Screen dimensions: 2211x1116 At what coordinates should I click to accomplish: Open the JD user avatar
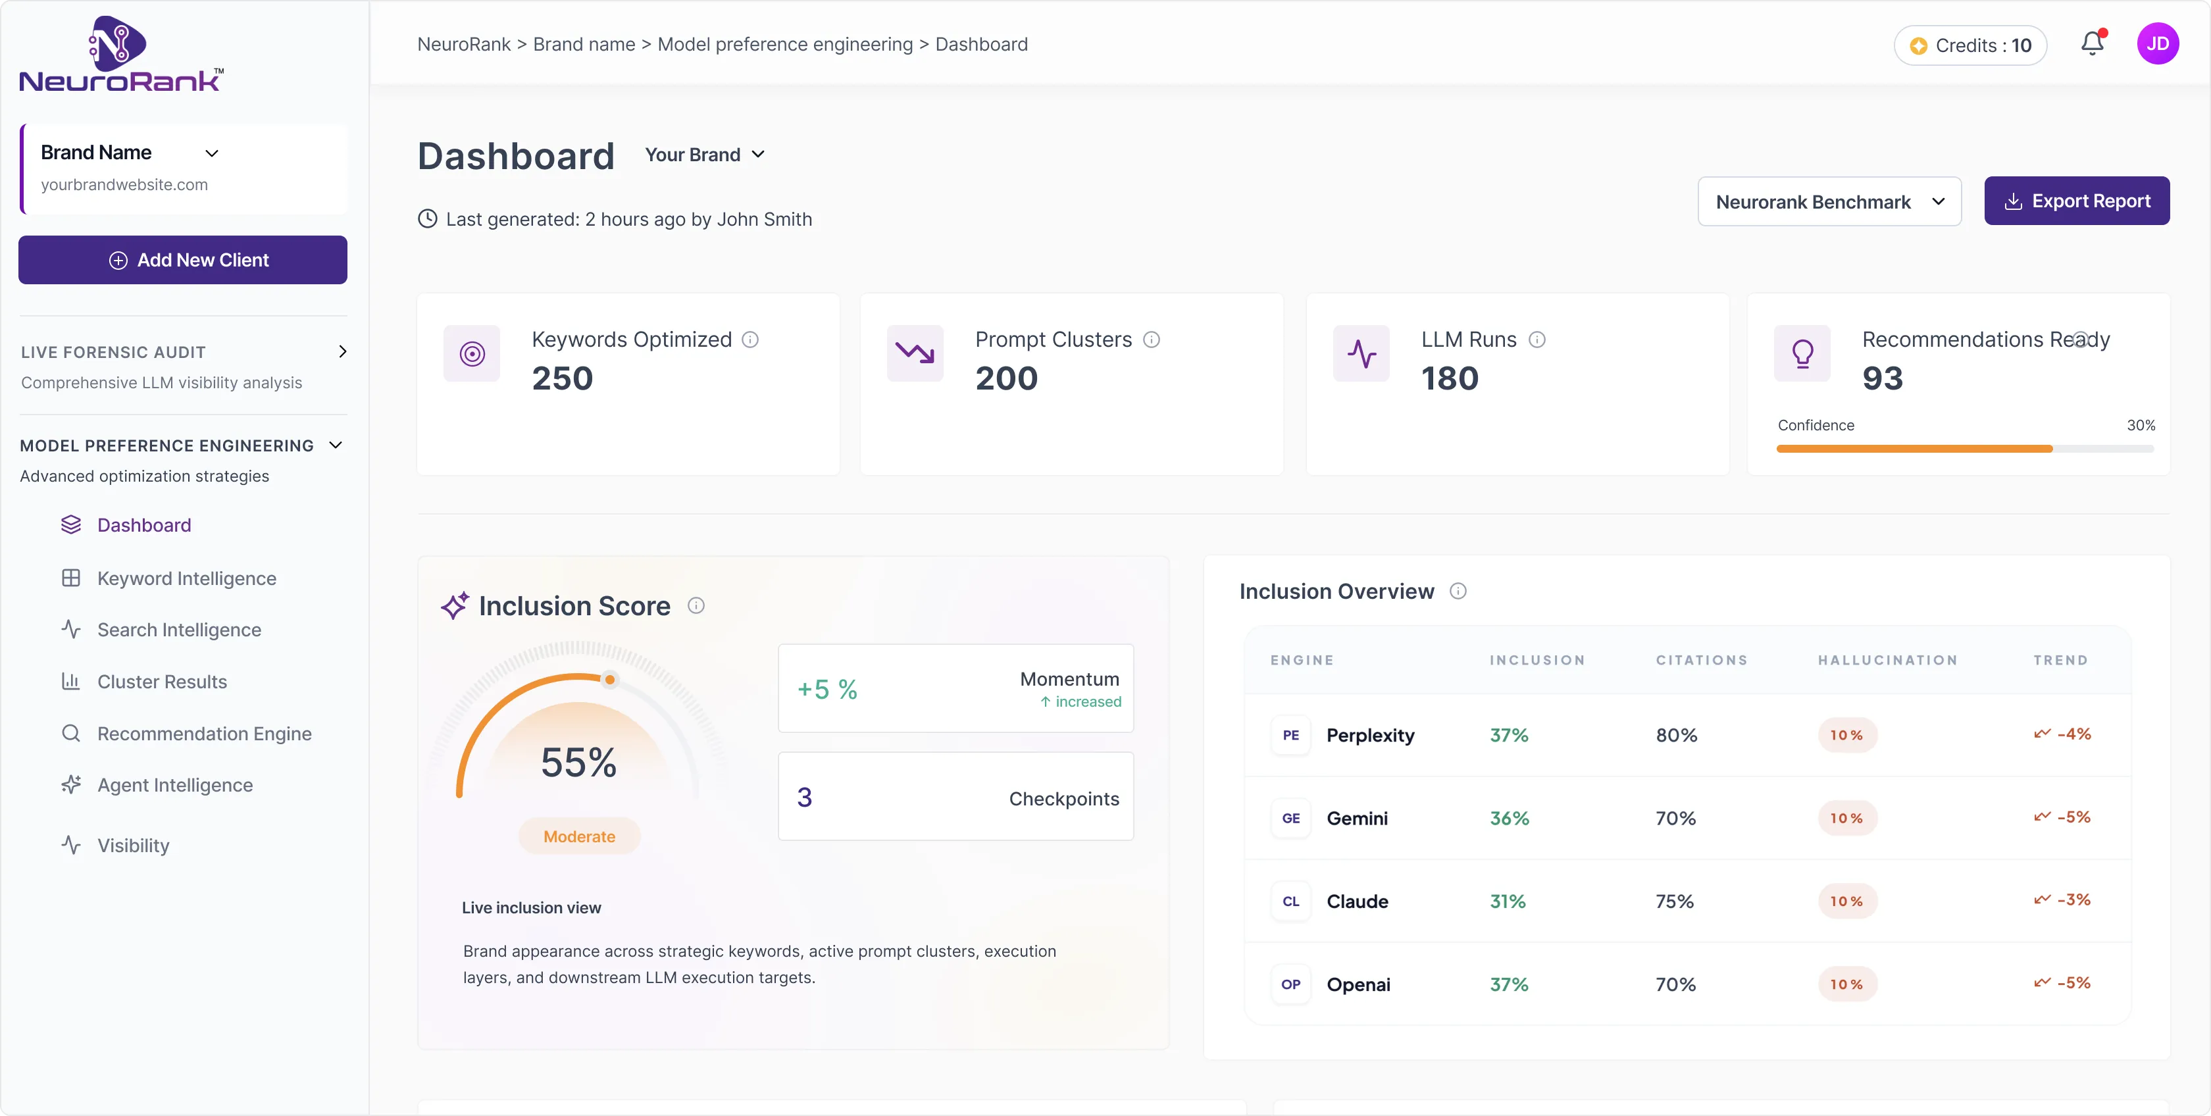[2157, 44]
